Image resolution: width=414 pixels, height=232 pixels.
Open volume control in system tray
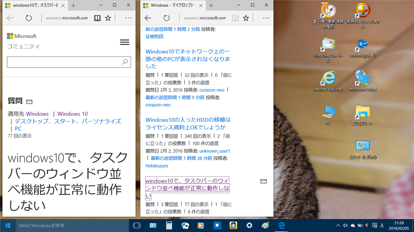pyautogui.click(x=345, y=226)
